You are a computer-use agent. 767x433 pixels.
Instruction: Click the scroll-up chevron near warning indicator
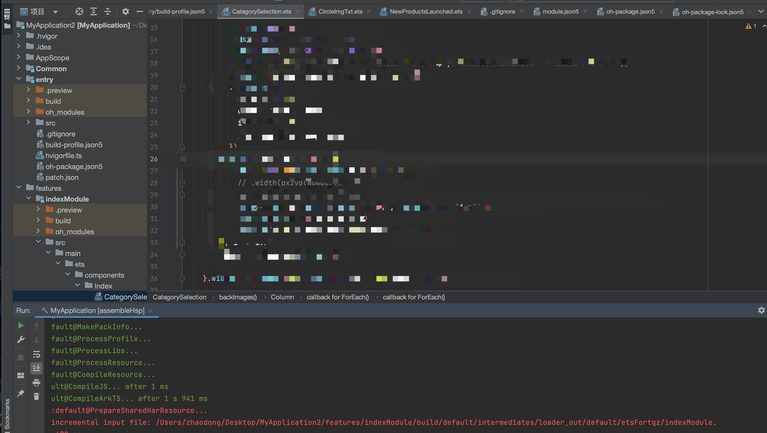click(764, 26)
